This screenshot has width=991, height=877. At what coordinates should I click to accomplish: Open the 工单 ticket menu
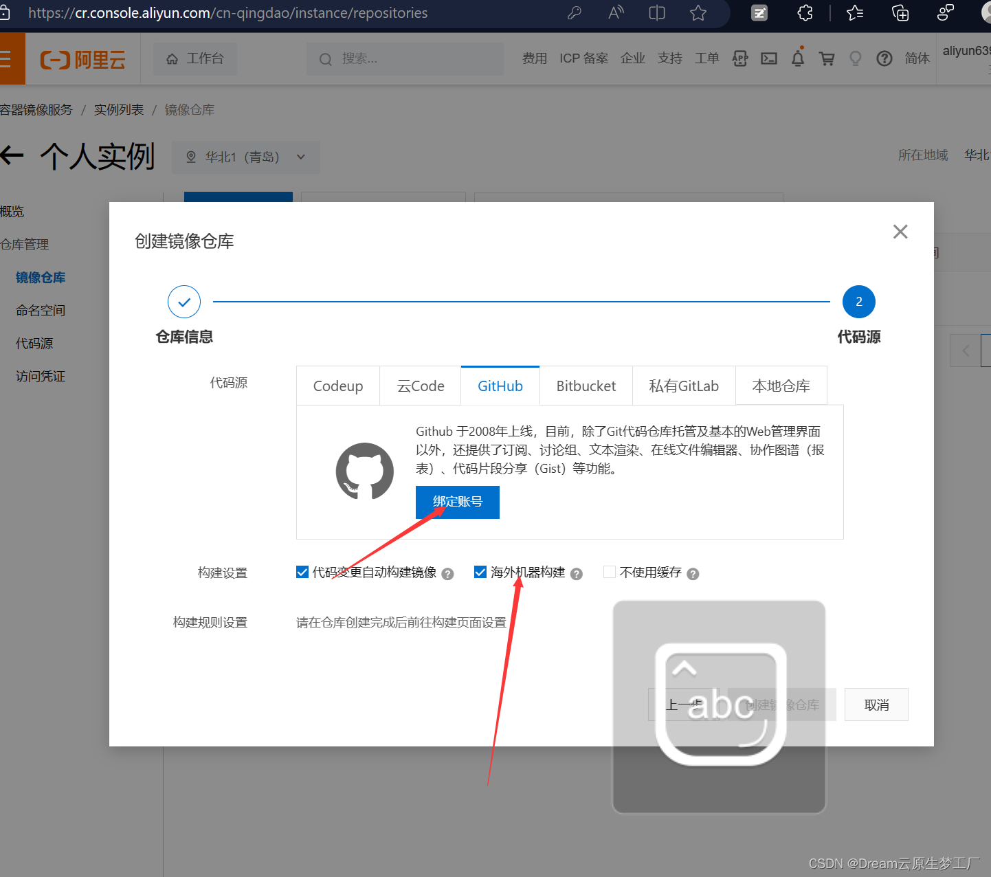click(707, 58)
